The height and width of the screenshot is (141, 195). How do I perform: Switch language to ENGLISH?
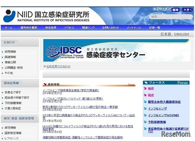(182, 34)
